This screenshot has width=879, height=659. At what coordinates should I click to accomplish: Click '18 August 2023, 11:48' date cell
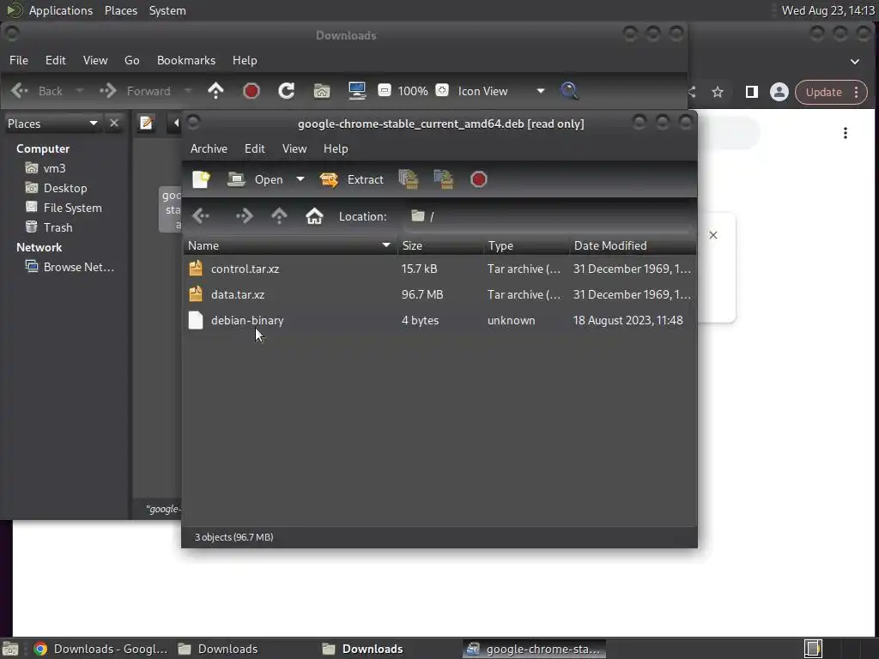[627, 321]
